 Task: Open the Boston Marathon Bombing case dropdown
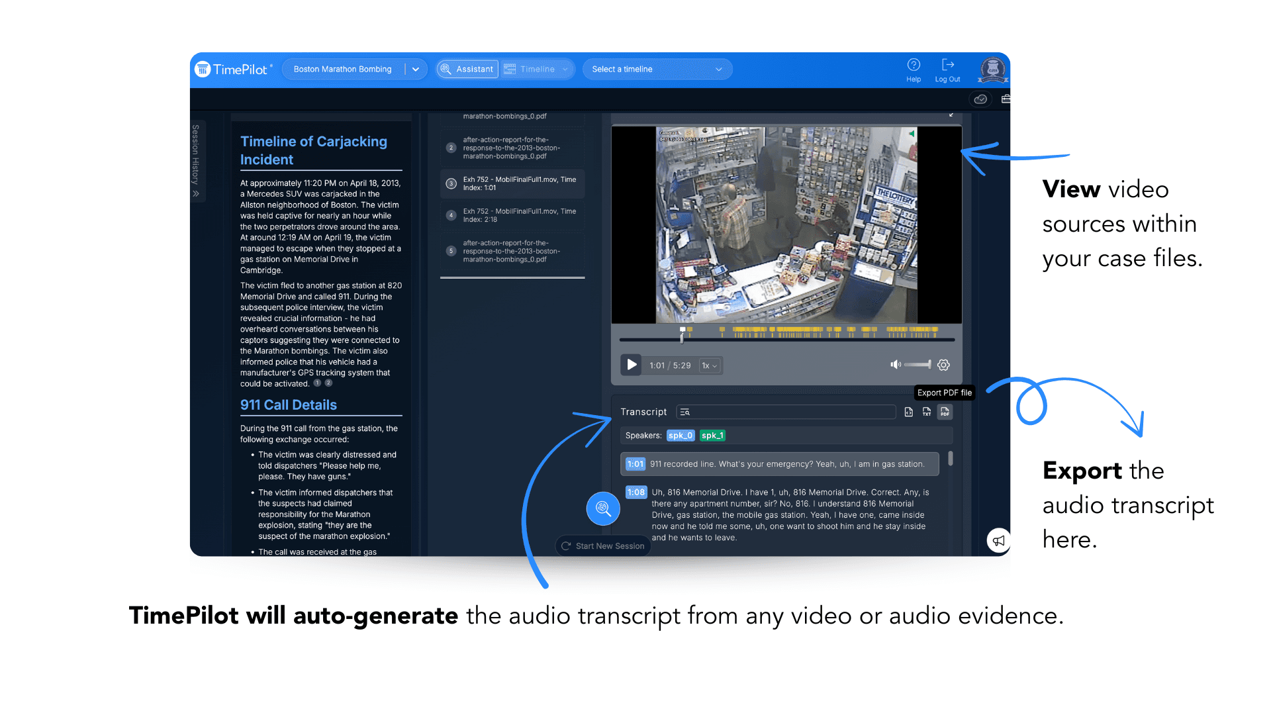[x=415, y=69]
